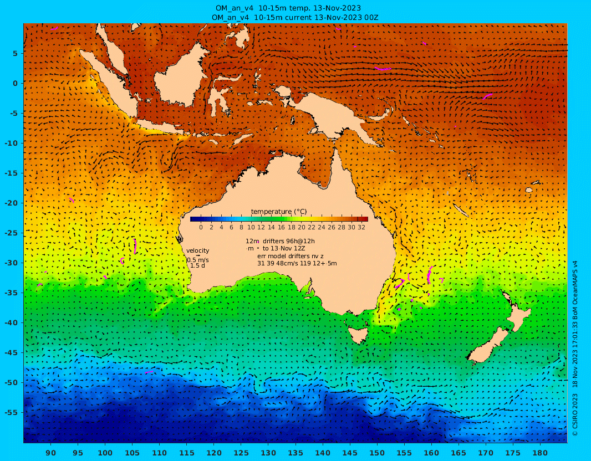Click latitude axis label '5'
Screen dimensions: 591x461
pyautogui.click(x=15, y=54)
